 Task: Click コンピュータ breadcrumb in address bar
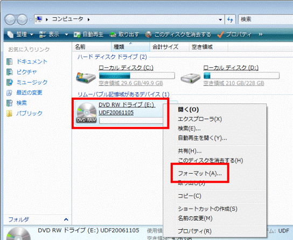point(67,19)
